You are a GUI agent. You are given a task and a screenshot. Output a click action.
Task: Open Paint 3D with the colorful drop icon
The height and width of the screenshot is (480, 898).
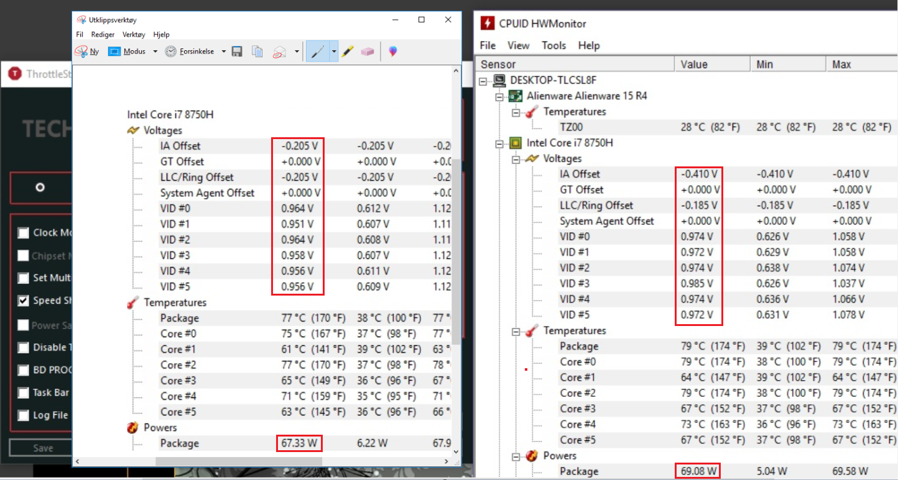click(392, 52)
